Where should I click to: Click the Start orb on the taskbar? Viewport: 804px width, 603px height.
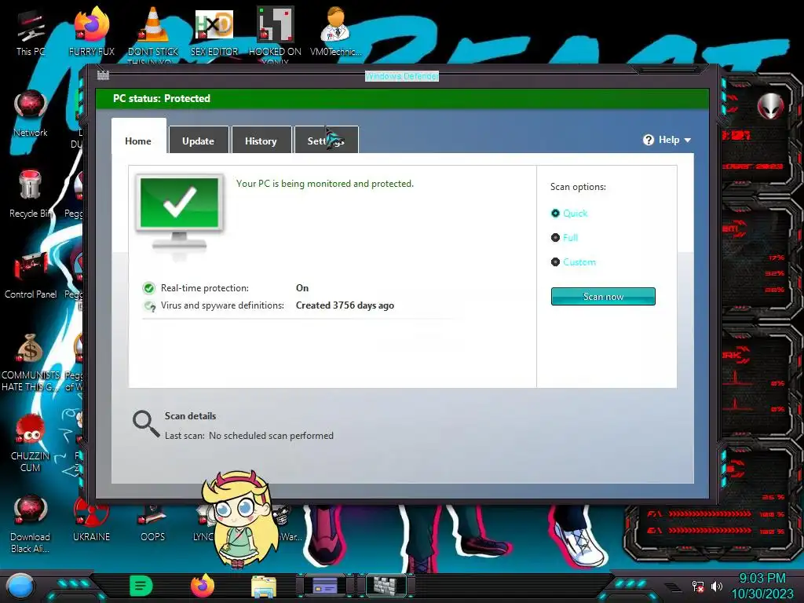(20, 586)
